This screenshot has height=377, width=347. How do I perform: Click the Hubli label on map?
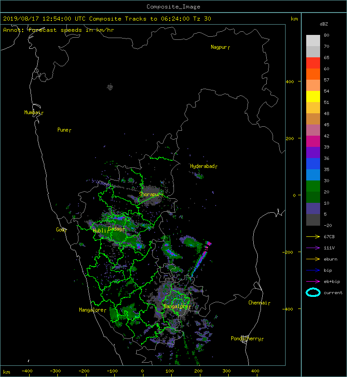100,231
